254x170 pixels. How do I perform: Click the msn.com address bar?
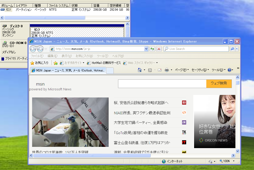[x=97, y=49]
